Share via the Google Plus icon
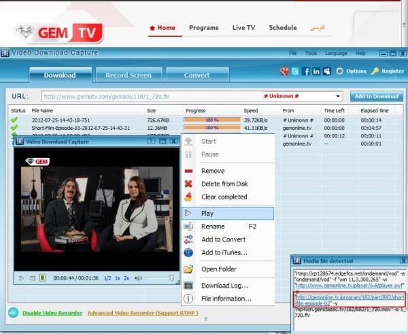This screenshot has height=334, width=408. click(284, 71)
